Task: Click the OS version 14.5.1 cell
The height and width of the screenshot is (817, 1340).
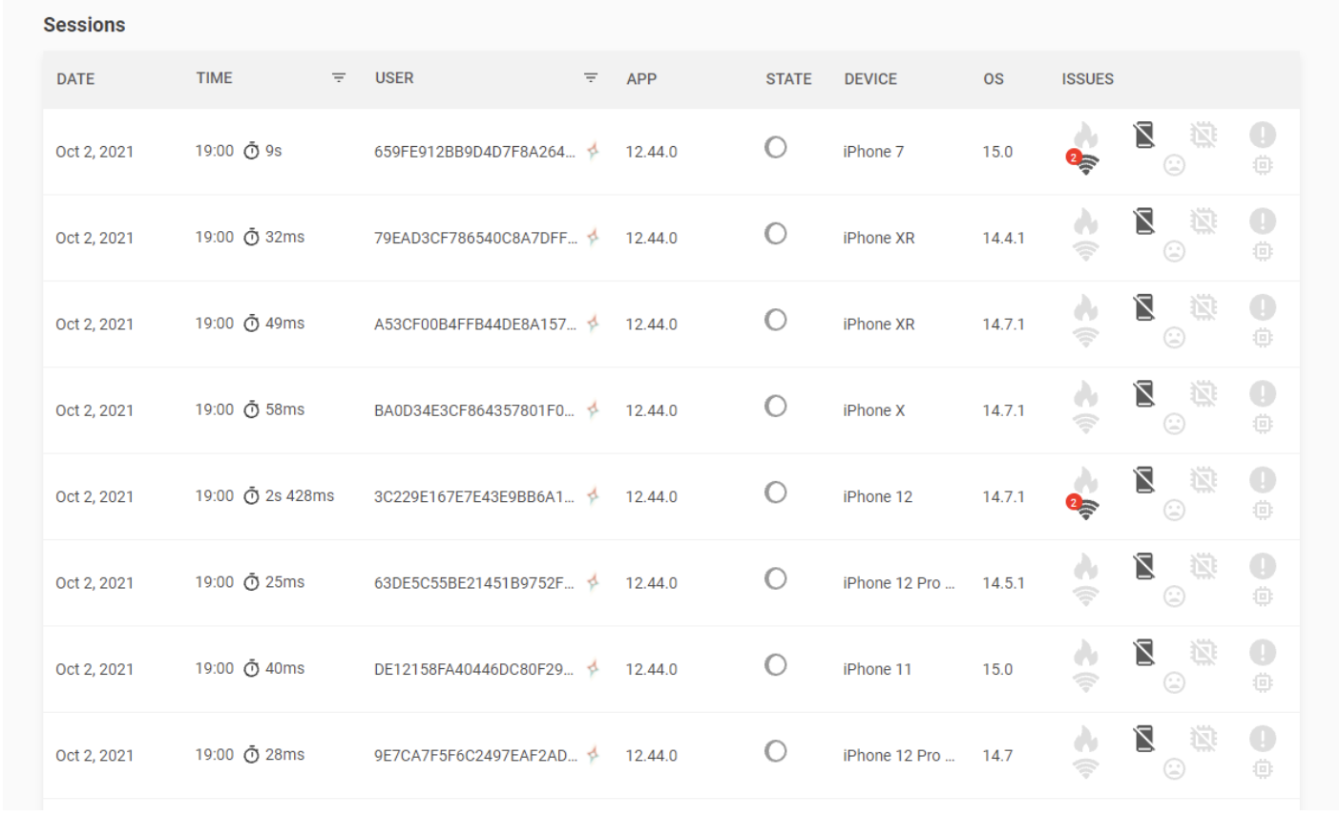Action: click(1003, 583)
